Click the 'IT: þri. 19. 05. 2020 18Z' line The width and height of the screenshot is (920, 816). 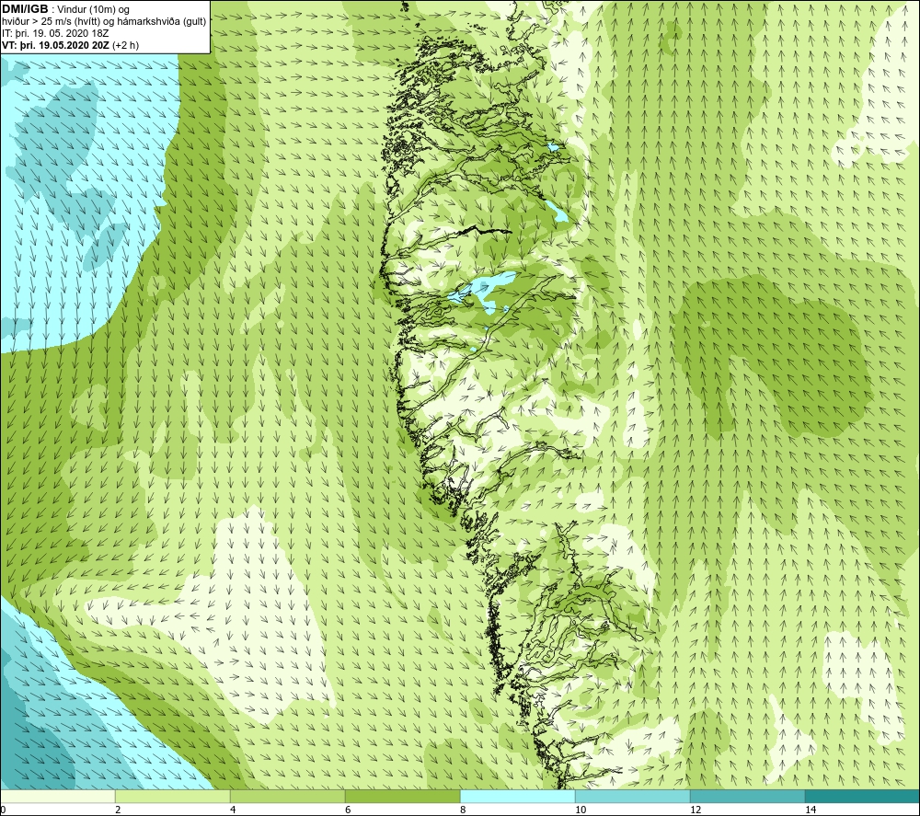(55, 33)
